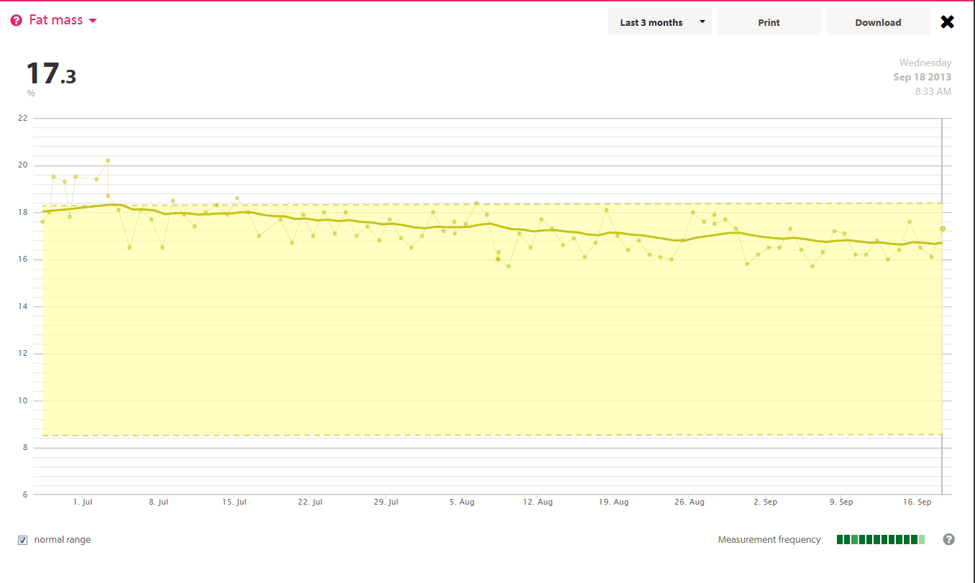Image resolution: width=975 pixels, height=583 pixels.
Task: Click the 16. Sep x-axis label
Action: 917,502
